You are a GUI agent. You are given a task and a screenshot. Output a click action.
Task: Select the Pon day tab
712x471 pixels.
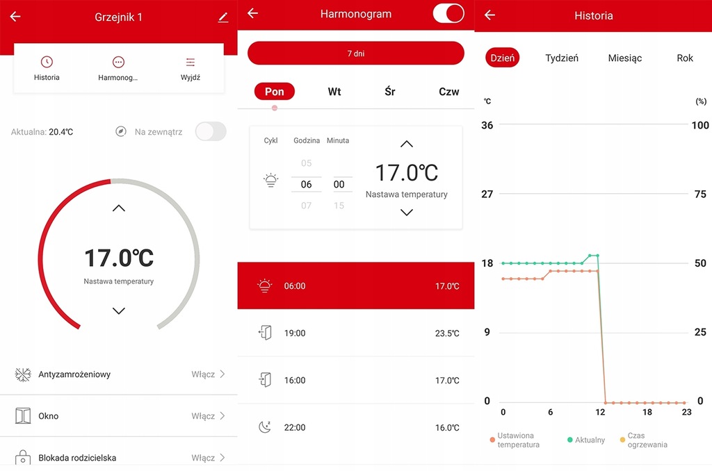(274, 92)
